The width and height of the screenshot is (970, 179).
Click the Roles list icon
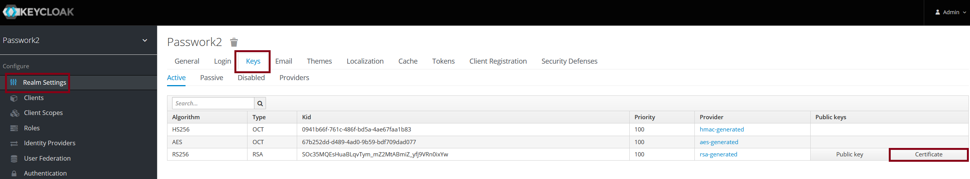[14, 128]
